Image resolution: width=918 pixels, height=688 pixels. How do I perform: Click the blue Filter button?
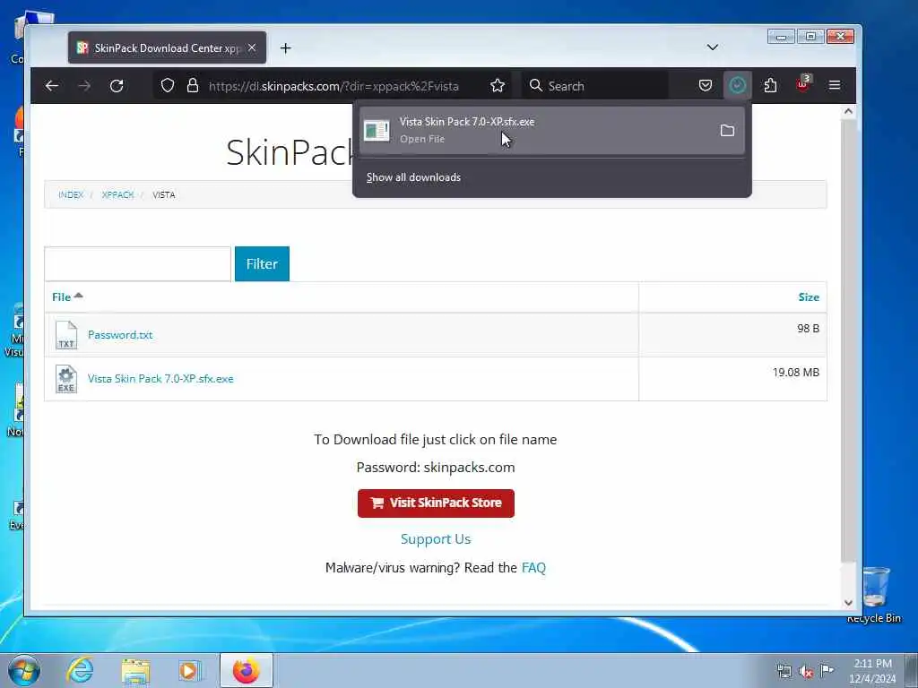[x=262, y=264]
